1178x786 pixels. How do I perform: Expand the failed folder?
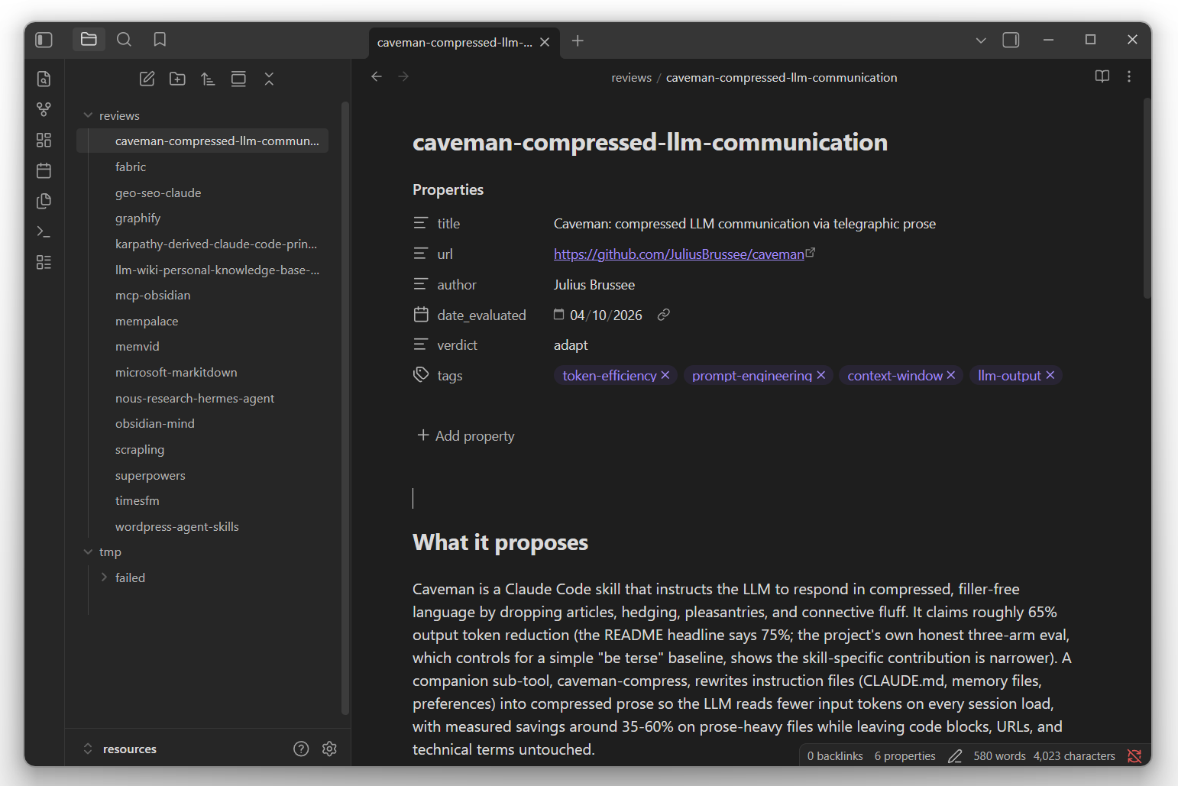[105, 577]
